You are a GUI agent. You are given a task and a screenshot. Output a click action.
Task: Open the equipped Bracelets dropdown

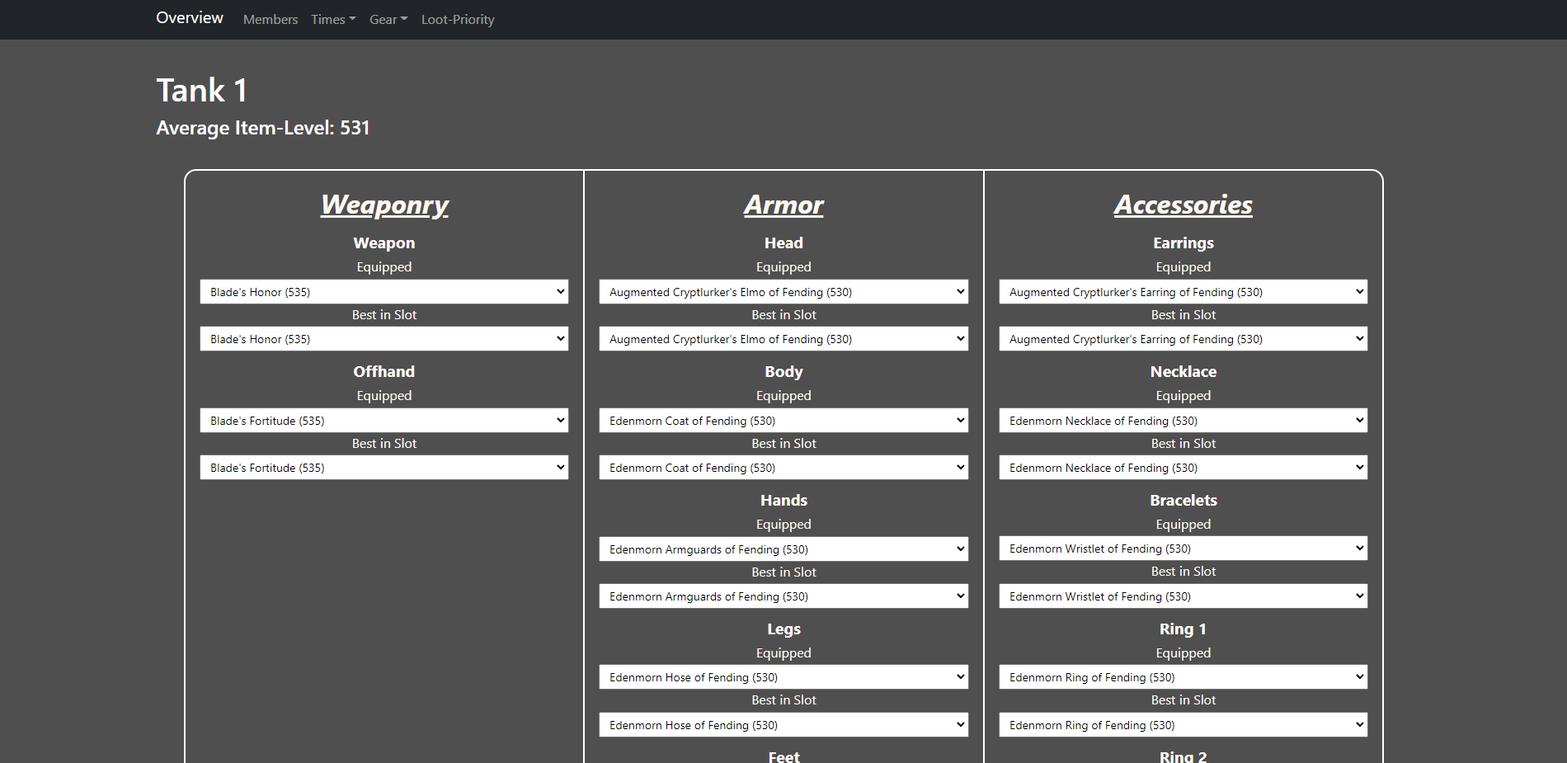1183,549
